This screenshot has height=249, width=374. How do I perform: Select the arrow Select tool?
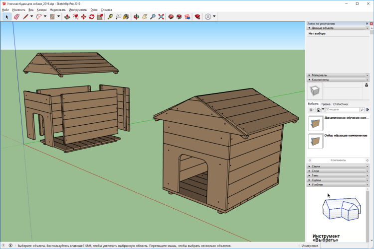7,16
